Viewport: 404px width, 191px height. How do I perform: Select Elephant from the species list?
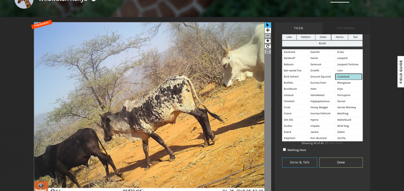pos(295,138)
